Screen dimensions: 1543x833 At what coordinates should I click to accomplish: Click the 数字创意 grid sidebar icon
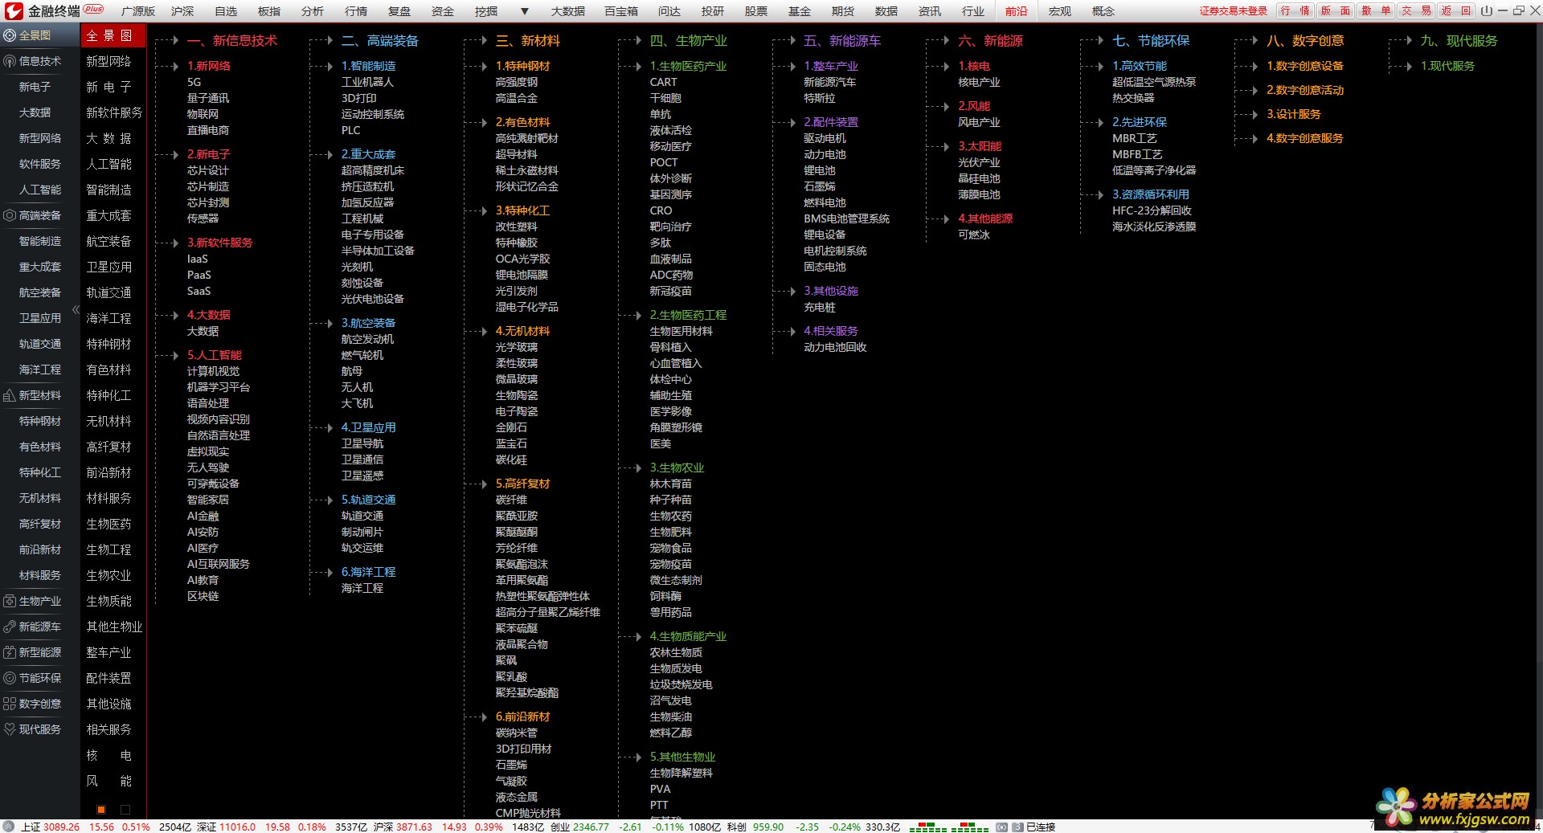10,704
